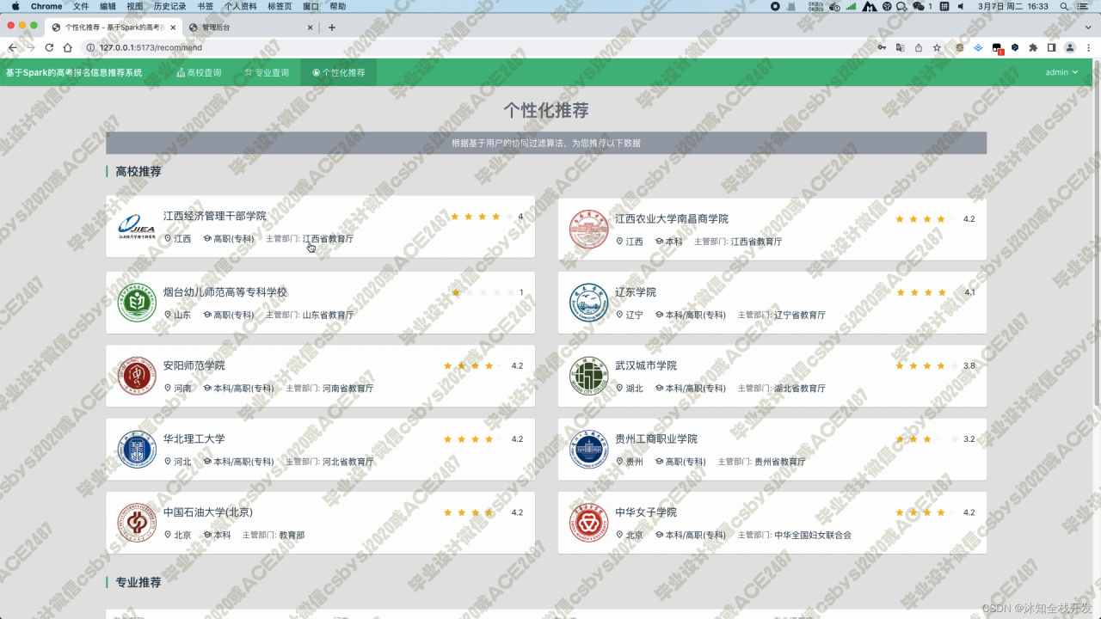
Task: Click star rating of 烟台幼儿师范高等专科学校
Action: pos(483,293)
